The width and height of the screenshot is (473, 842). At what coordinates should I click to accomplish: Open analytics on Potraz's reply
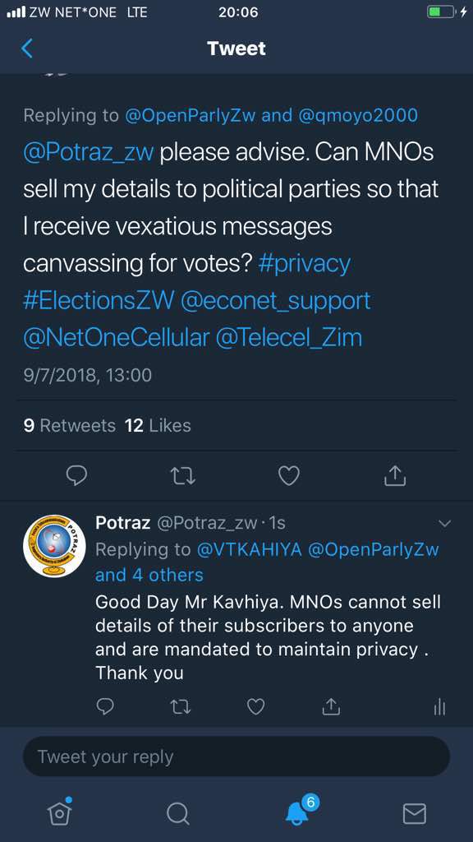tap(439, 706)
